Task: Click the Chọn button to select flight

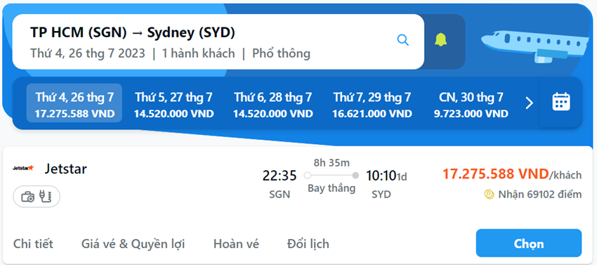Action: [x=529, y=243]
